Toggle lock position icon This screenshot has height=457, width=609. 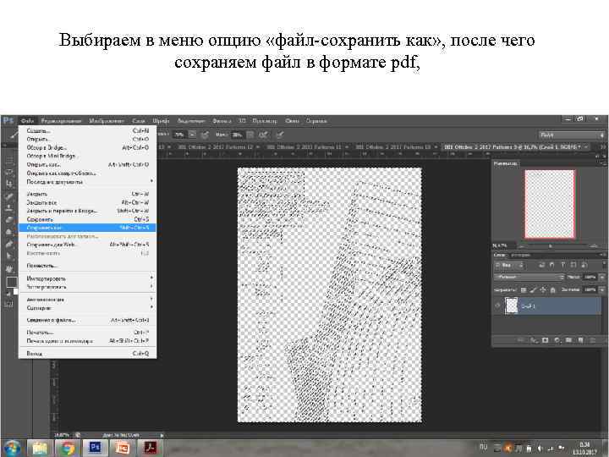[x=542, y=289]
